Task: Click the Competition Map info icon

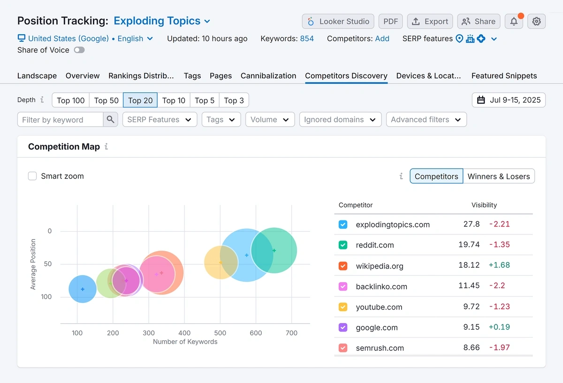Action: 106,147
